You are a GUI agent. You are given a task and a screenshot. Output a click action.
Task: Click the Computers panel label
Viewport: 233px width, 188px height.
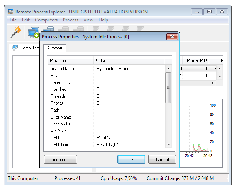point(30,48)
